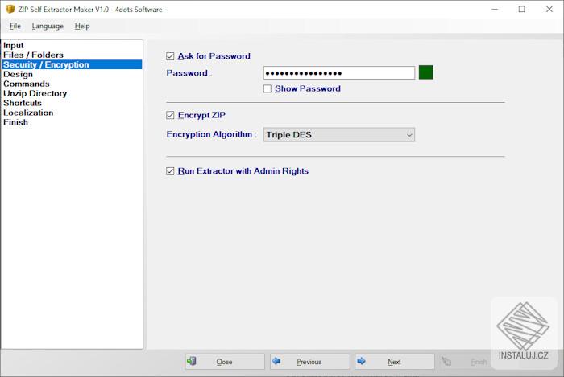Select Finish in the step list
The height and width of the screenshot is (377, 564).
pos(72,122)
